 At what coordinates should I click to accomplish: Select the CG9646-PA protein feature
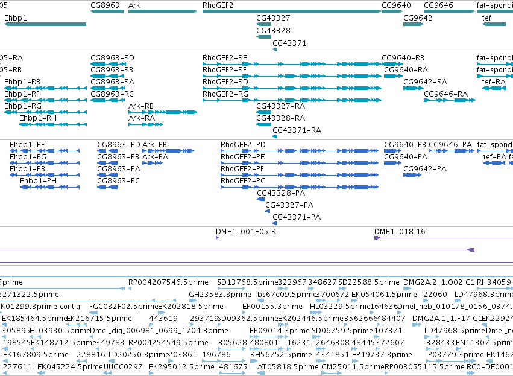[x=452, y=151]
